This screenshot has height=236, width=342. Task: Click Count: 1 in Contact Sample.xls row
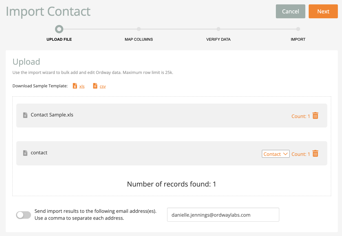pos(301,116)
